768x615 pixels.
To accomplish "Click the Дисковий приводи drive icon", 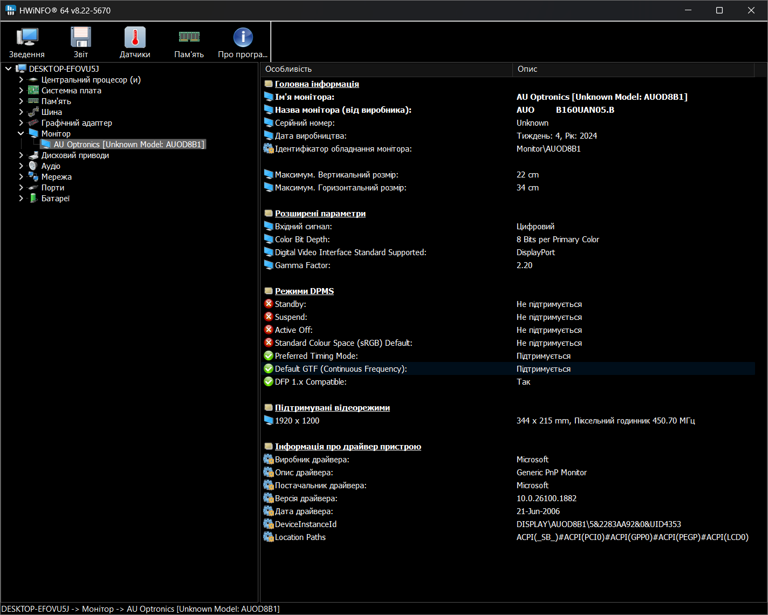I will (x=33, y=155).
